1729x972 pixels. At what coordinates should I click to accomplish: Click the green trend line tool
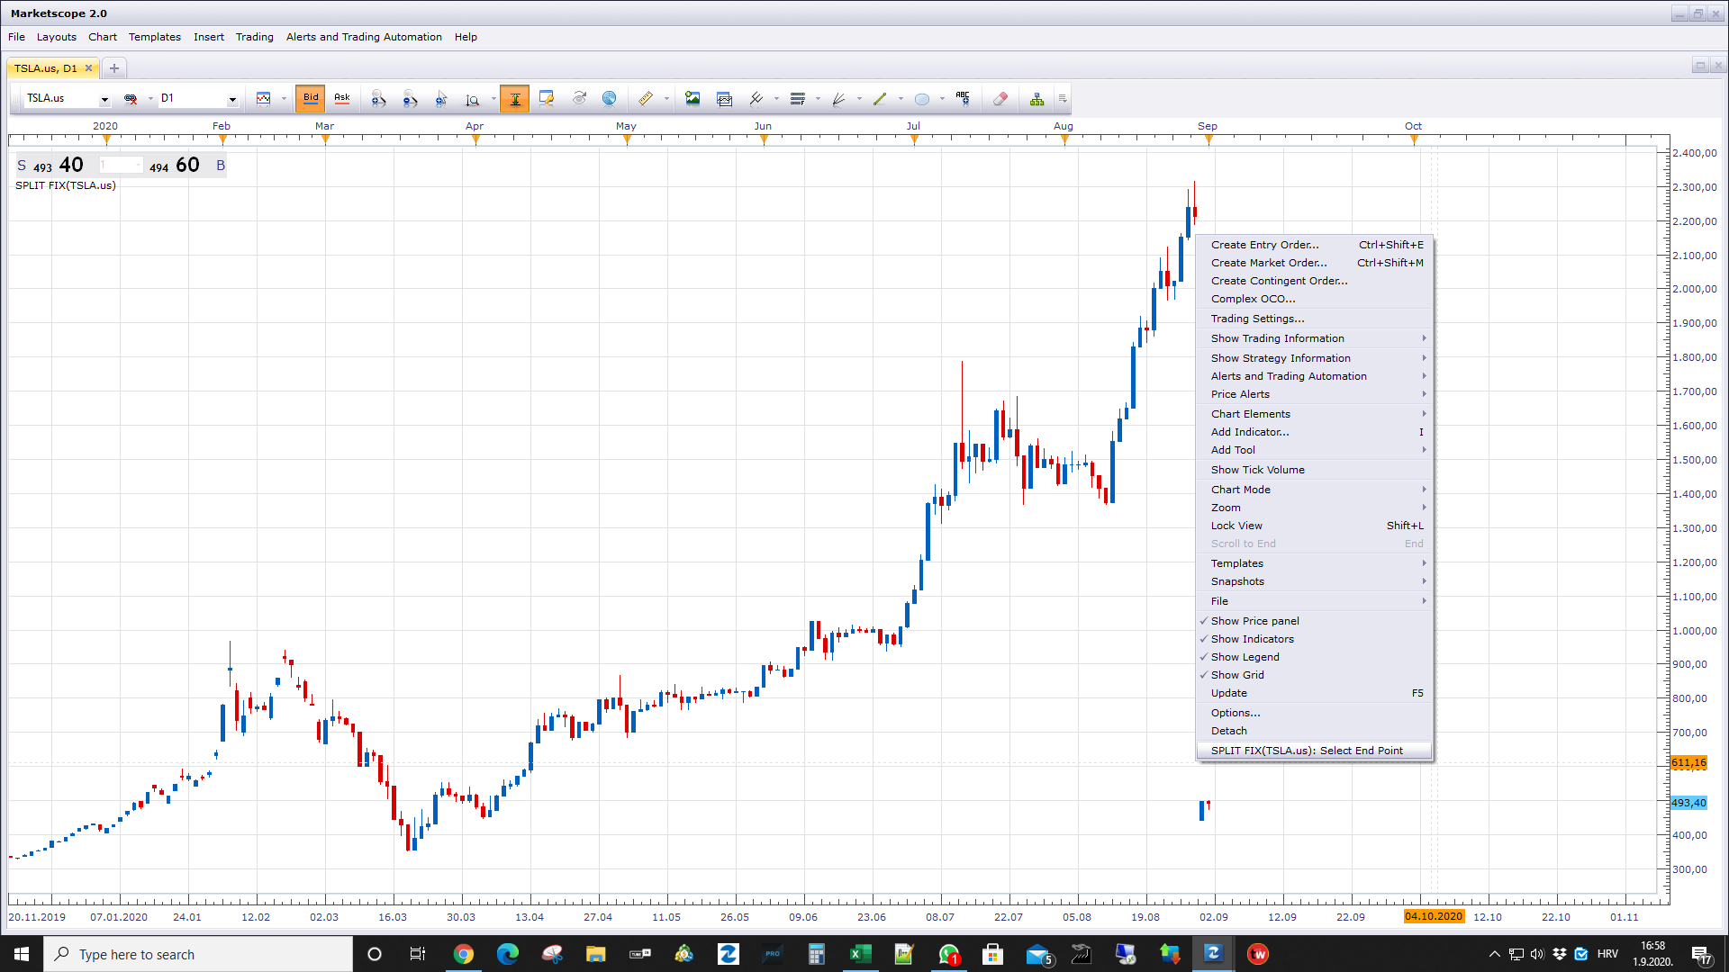point(880,99)
